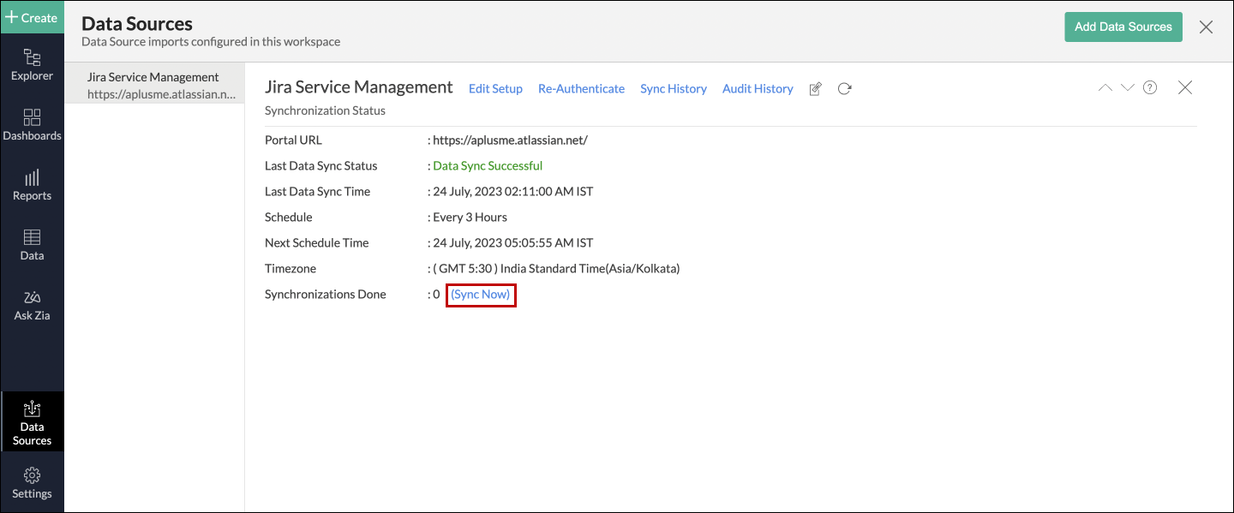Open the Dashboards section

point(32,124)
